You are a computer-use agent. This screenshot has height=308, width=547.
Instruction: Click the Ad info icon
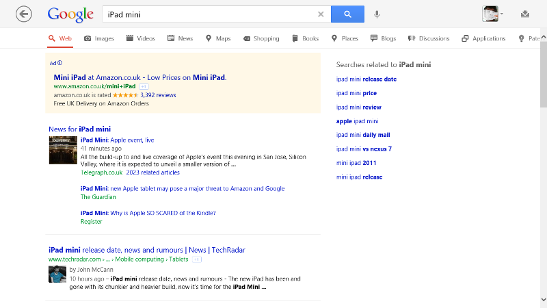click(59, 63)
